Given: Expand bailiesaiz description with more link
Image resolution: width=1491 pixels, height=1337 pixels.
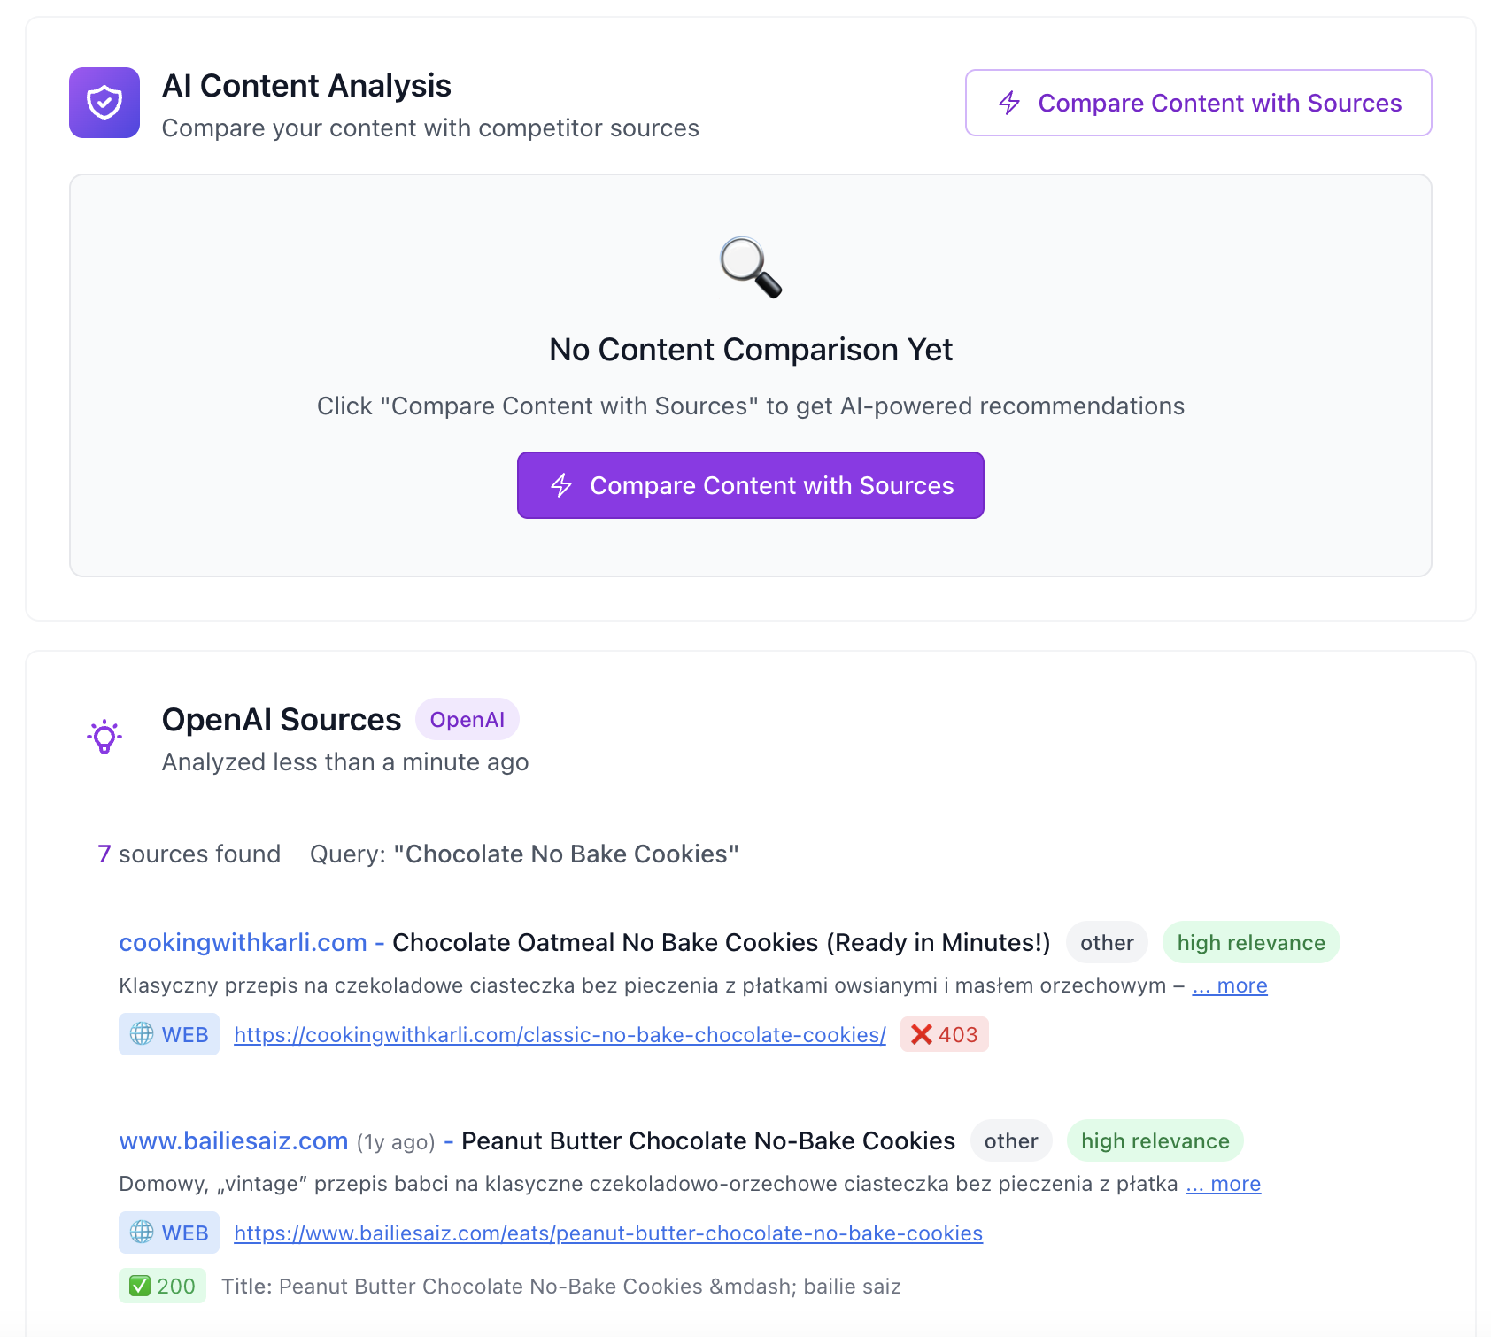Looking at the screenshot, I should tap(1224, 1184).
